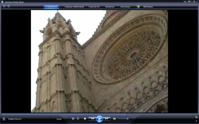
Task: Click the Windows Media Player title icon
Action: [2, 2]
